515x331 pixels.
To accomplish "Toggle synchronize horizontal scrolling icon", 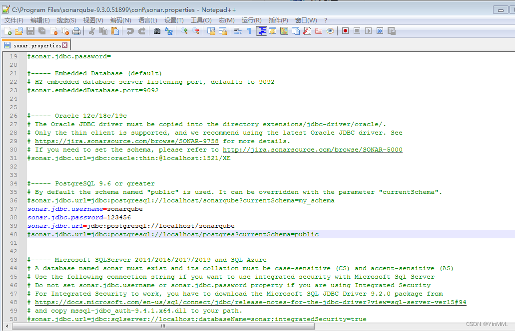I will (x=223, y=31).
